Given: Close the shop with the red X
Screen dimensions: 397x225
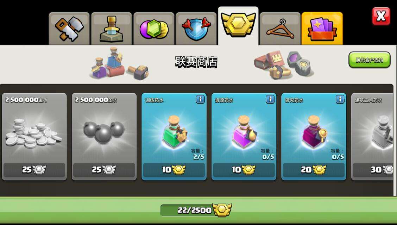Looking at the screenshot, I should pos(381,16).
